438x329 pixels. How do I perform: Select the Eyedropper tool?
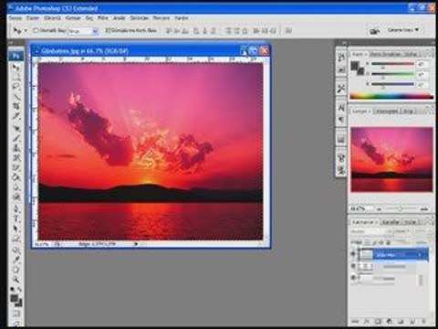[x=16, y=260]
